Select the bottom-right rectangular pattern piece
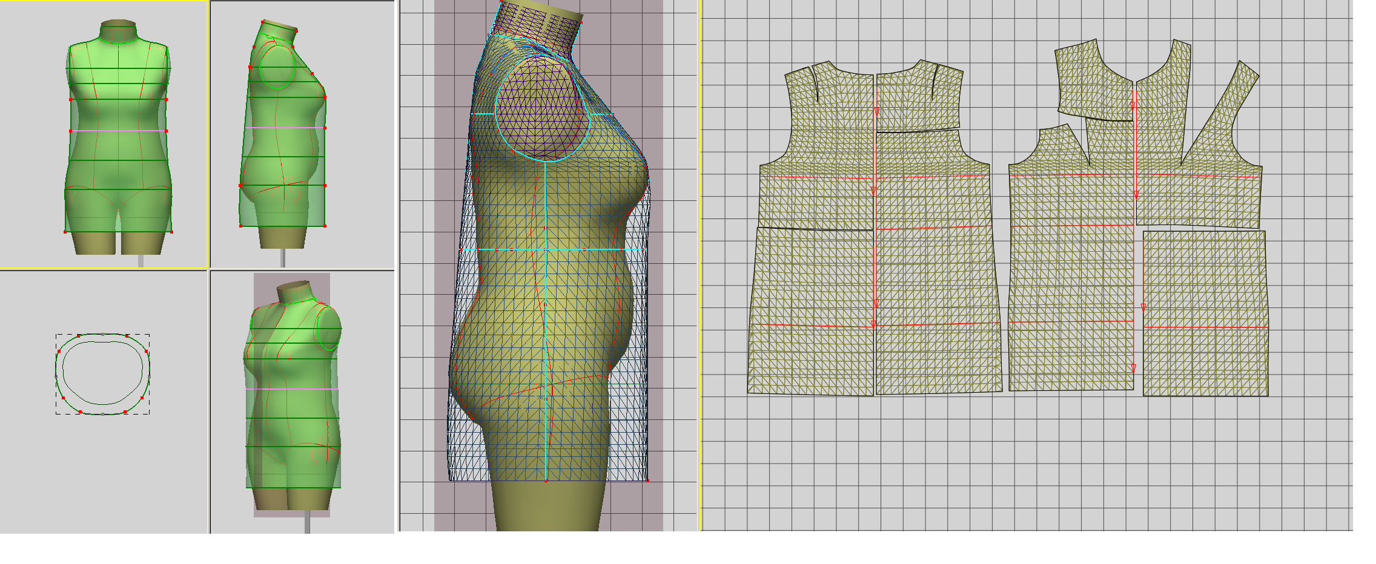Image resolution: width=1376 pixels, height=564 pixels. coord(1205,313)
